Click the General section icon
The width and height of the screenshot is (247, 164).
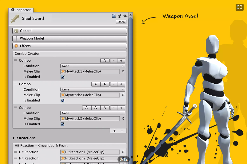pos(16,31)
